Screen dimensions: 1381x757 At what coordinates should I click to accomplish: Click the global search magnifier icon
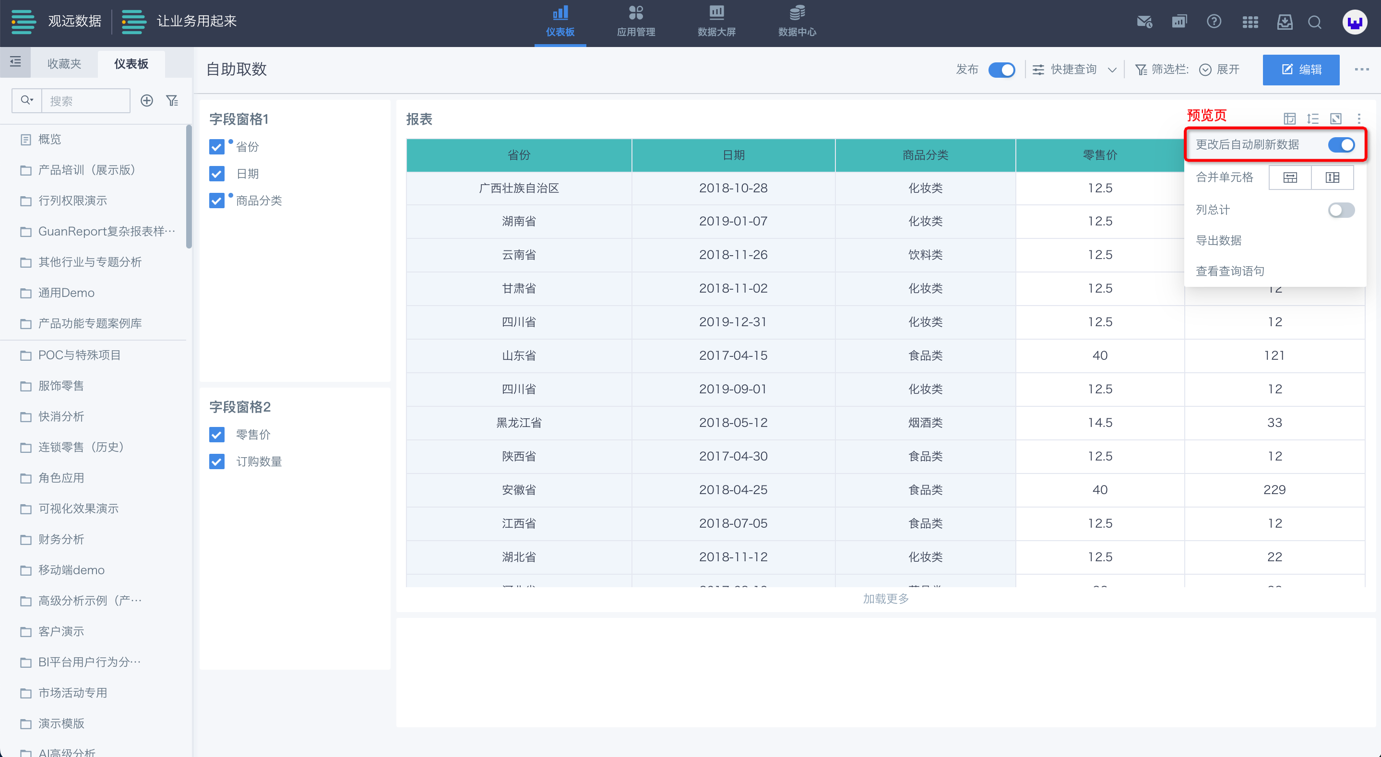tap(1314, 22)
